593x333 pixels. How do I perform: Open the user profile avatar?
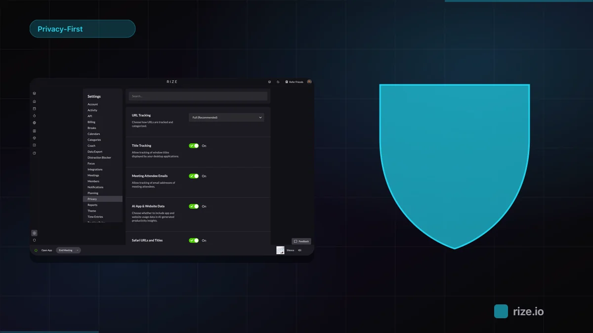pyautogui.click(x=308, y=82)
